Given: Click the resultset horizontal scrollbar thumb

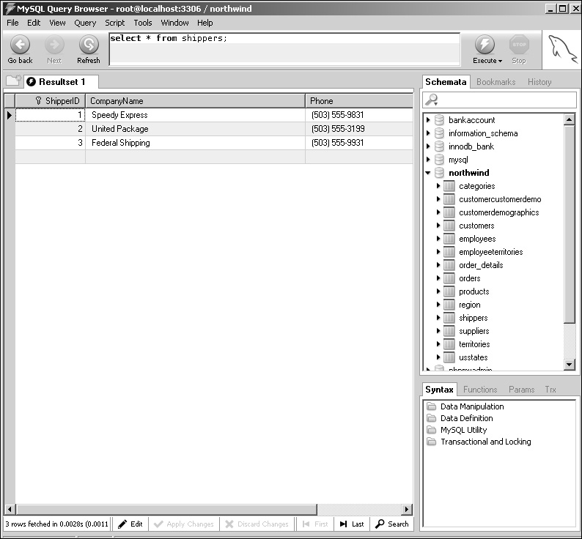Looking at the screenshot, I should [x=167, y=509].
